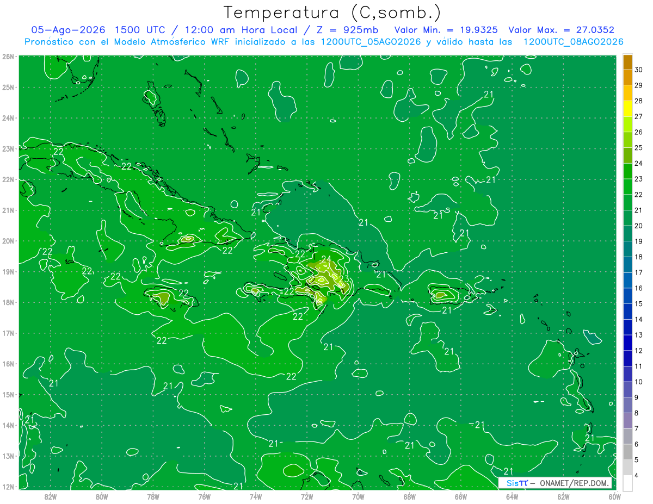The image size is (653, 504).
Task: Click the light gray legend swatch between 4 and 5
Action: [x=627, y=467]
